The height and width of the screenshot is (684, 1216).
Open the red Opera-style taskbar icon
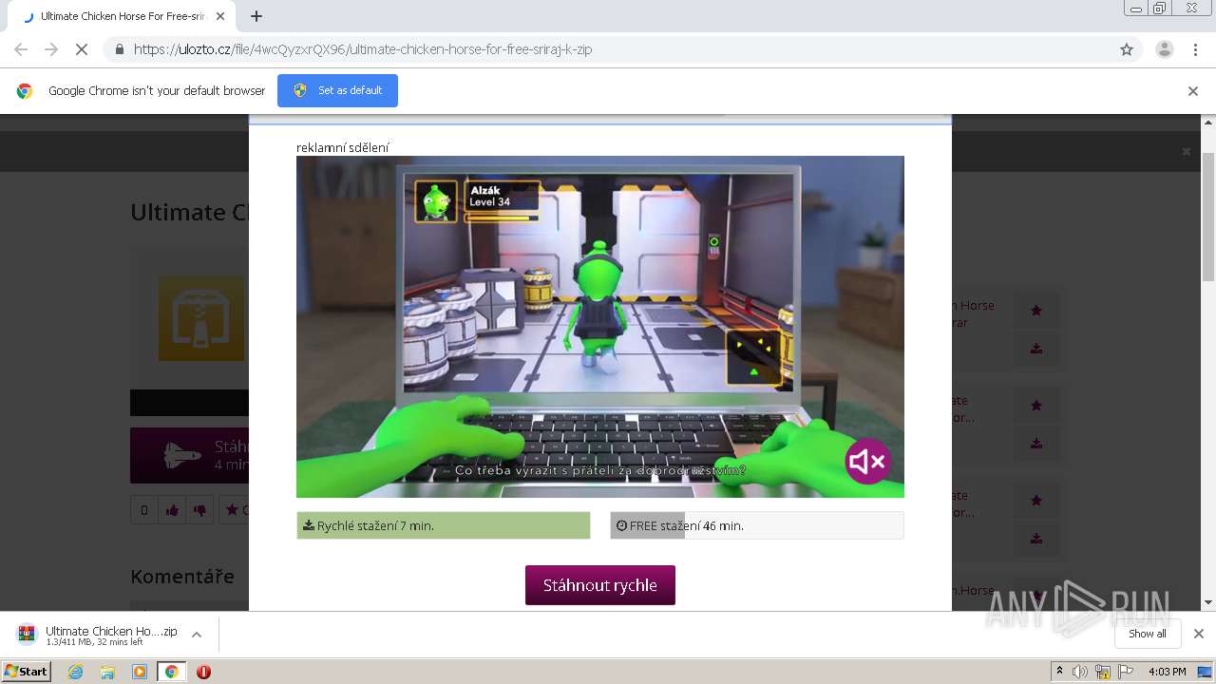pyautogui.click(x=203, y=672)
